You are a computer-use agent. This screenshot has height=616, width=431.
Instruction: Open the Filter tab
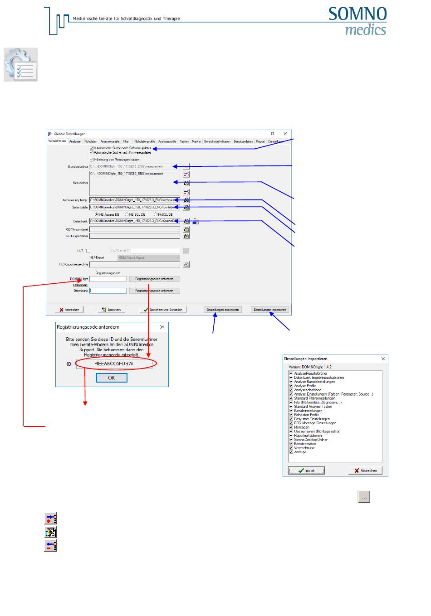pyautogui.click(x=126, y=141)
